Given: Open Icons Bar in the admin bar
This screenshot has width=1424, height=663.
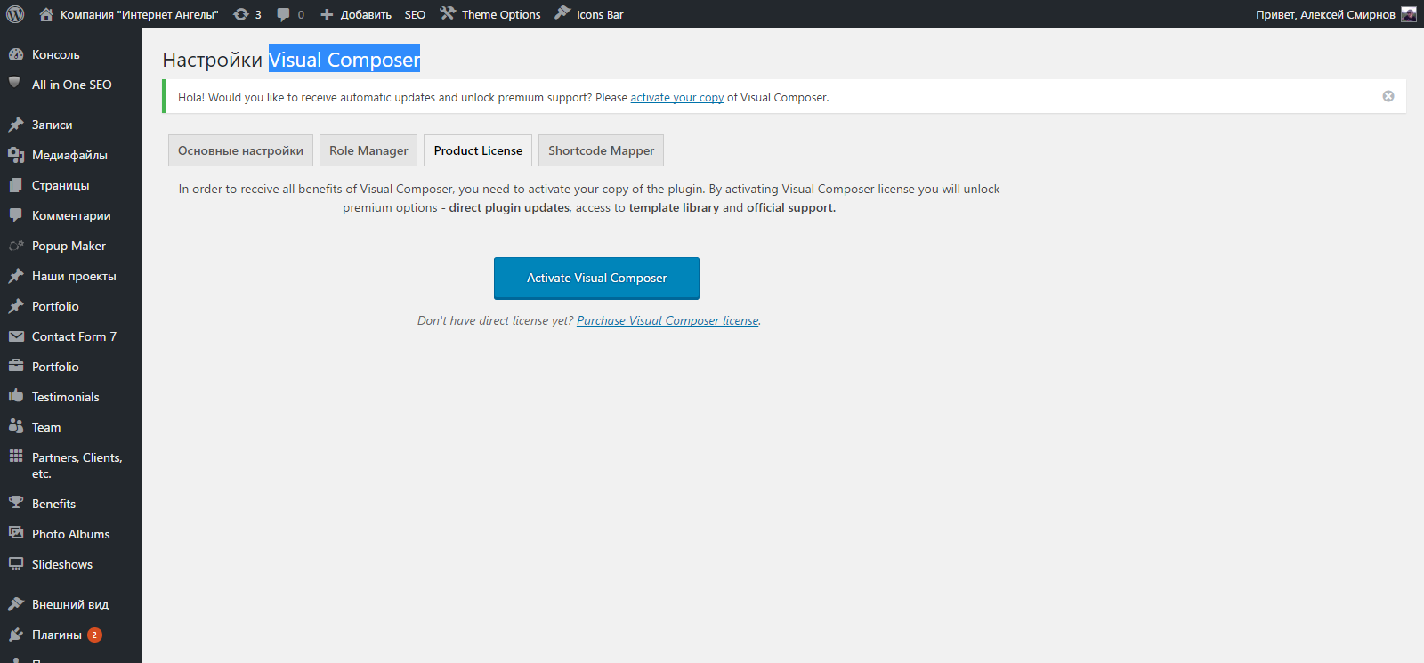Looking at the screenshot, I should pos(600,14).
